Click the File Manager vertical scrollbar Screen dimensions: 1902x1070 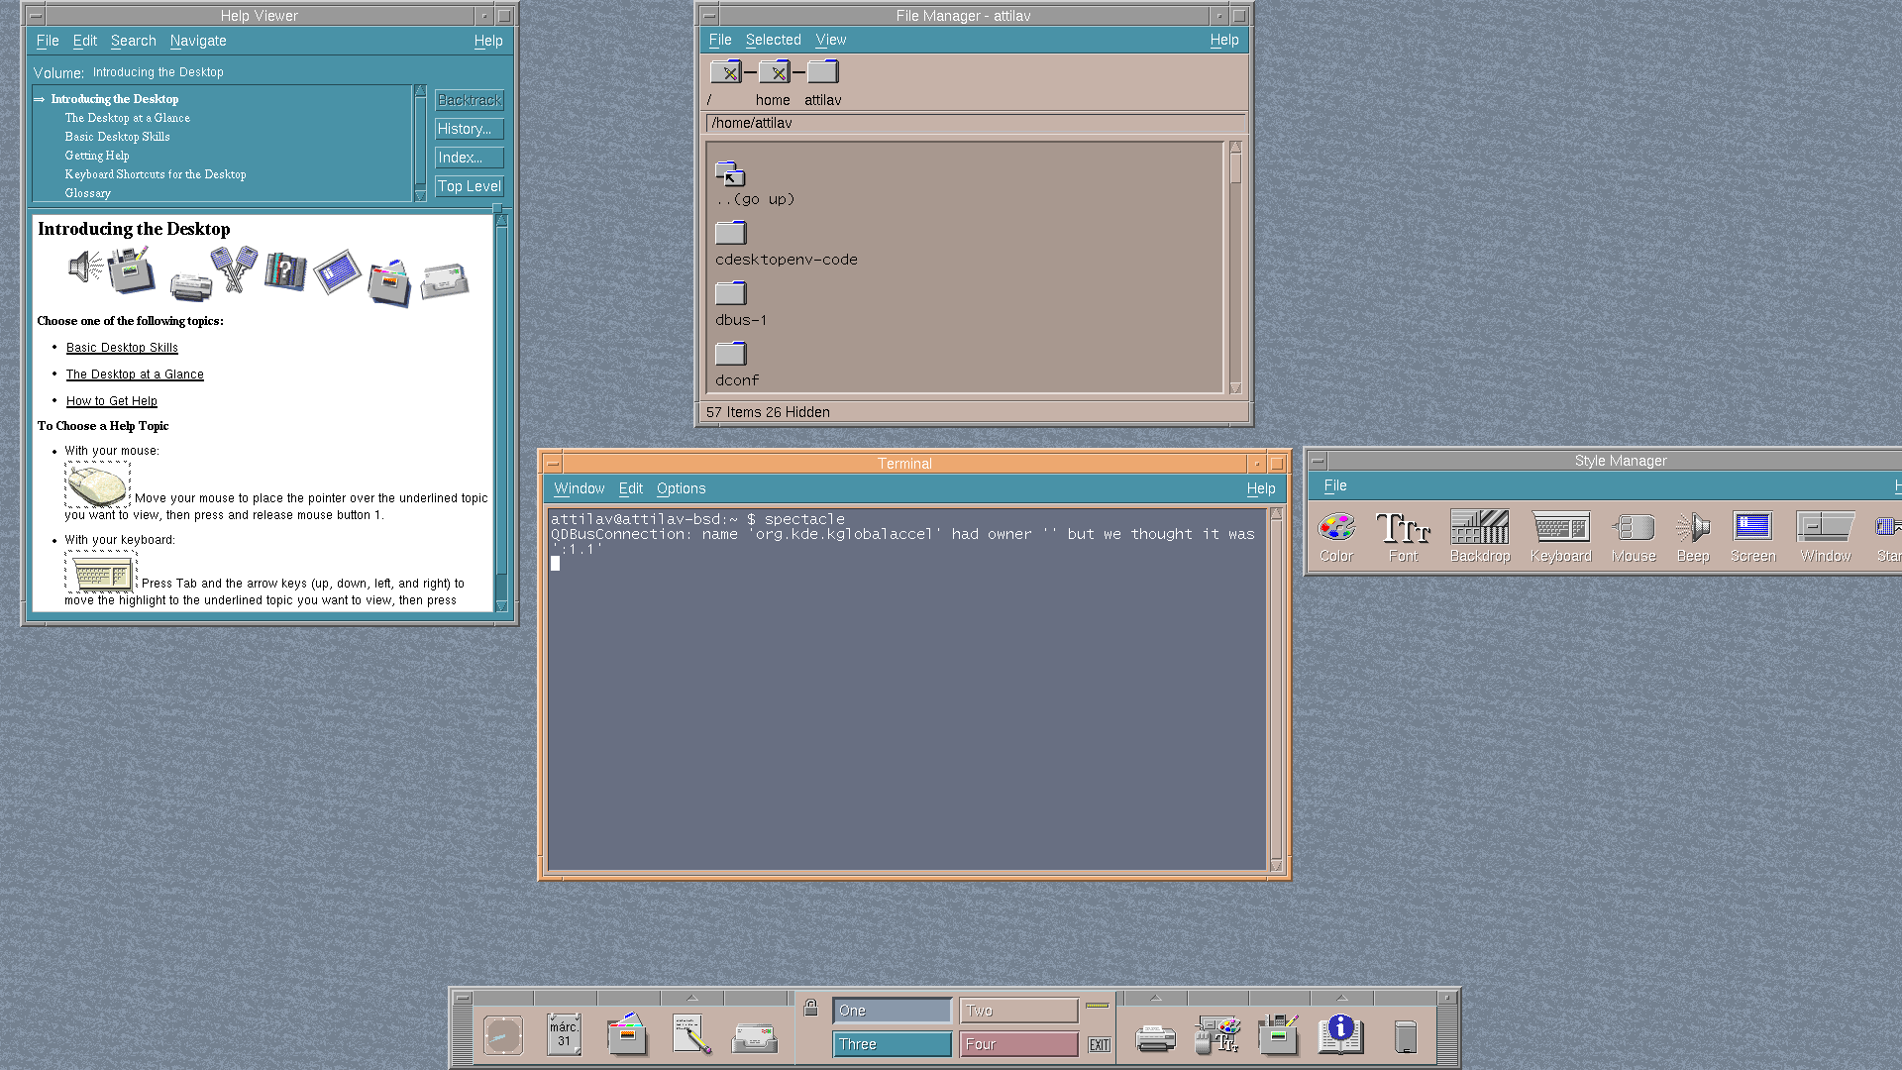(1235, 267)
